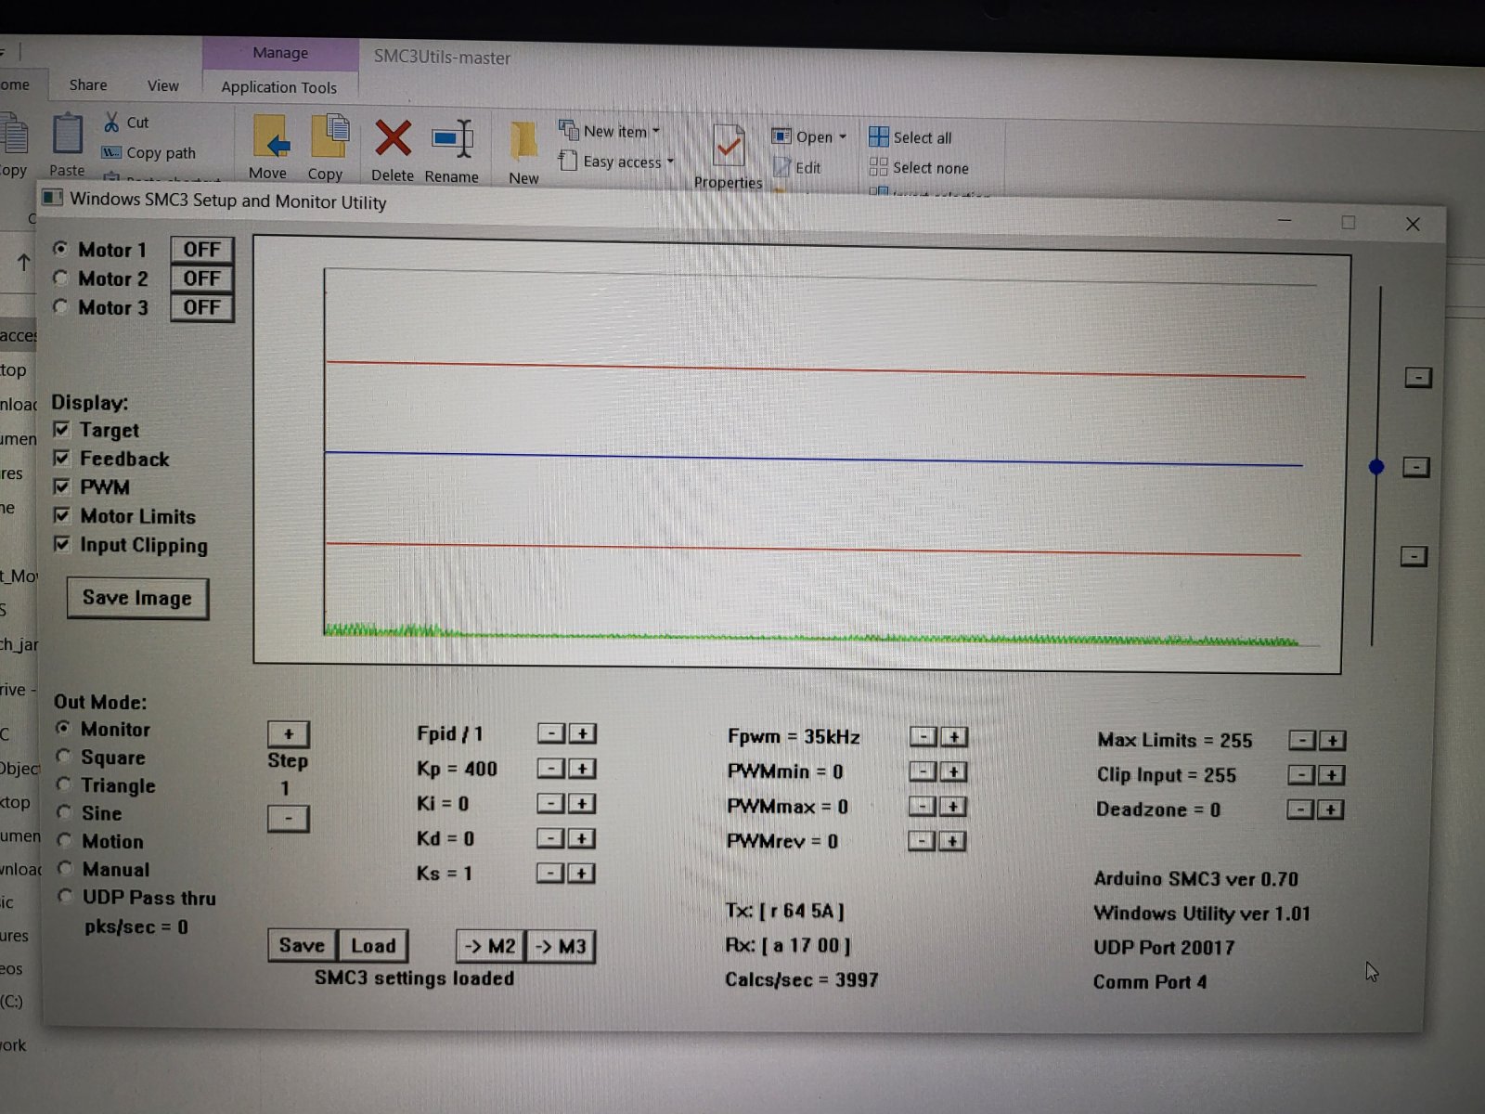The width and height of the screenshot is (1485, 1114).
Task: Open the Application Tools tab
Action: tap(278, 87)
